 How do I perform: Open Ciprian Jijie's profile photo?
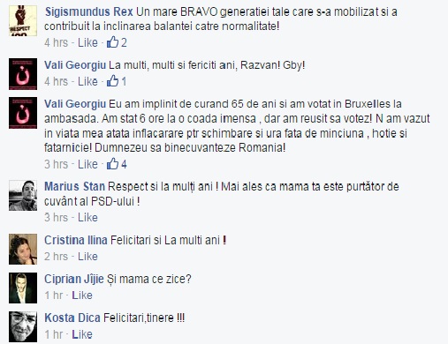click(23, 288)
